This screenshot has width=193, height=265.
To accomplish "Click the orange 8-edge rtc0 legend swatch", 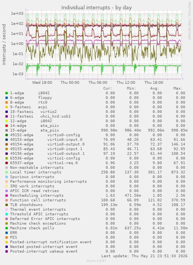I will pyautogui.click(x=7, y=102).
